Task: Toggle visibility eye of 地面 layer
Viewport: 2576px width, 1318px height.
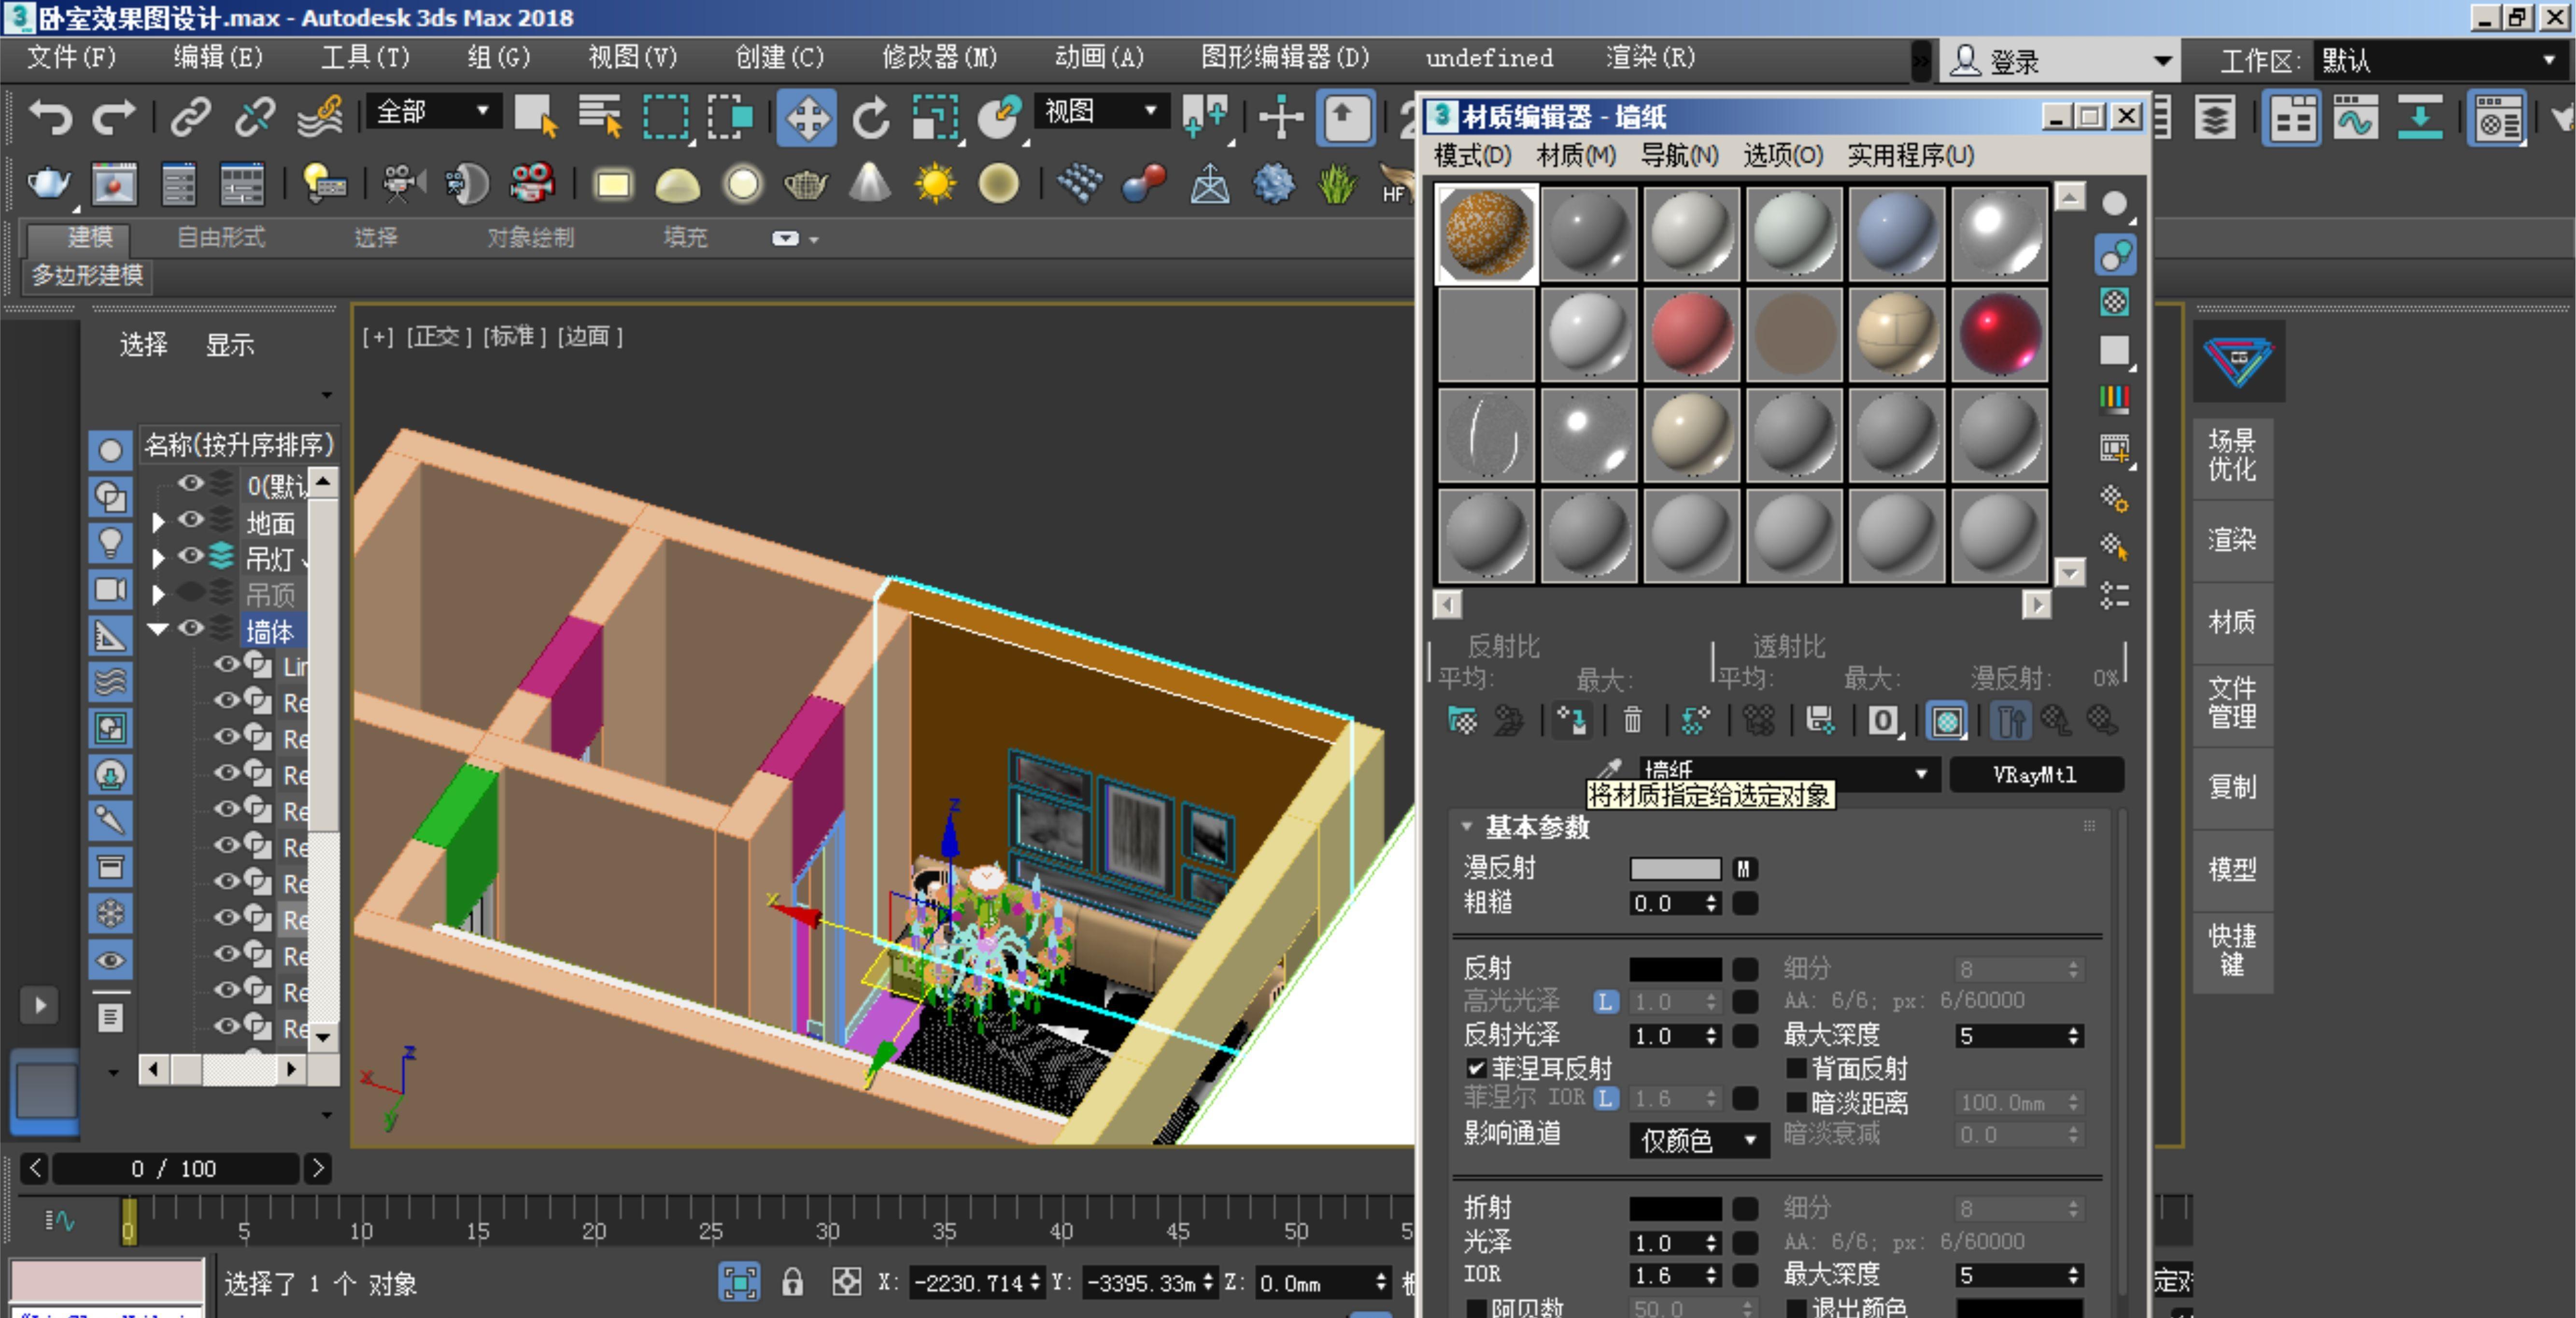Action: tap(190, 520)
